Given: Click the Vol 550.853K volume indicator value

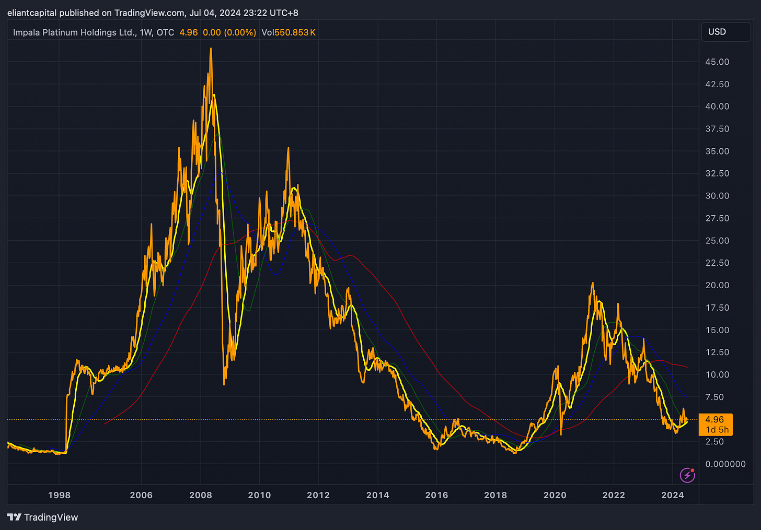Looking at the screenshot, I should (289, 32).
